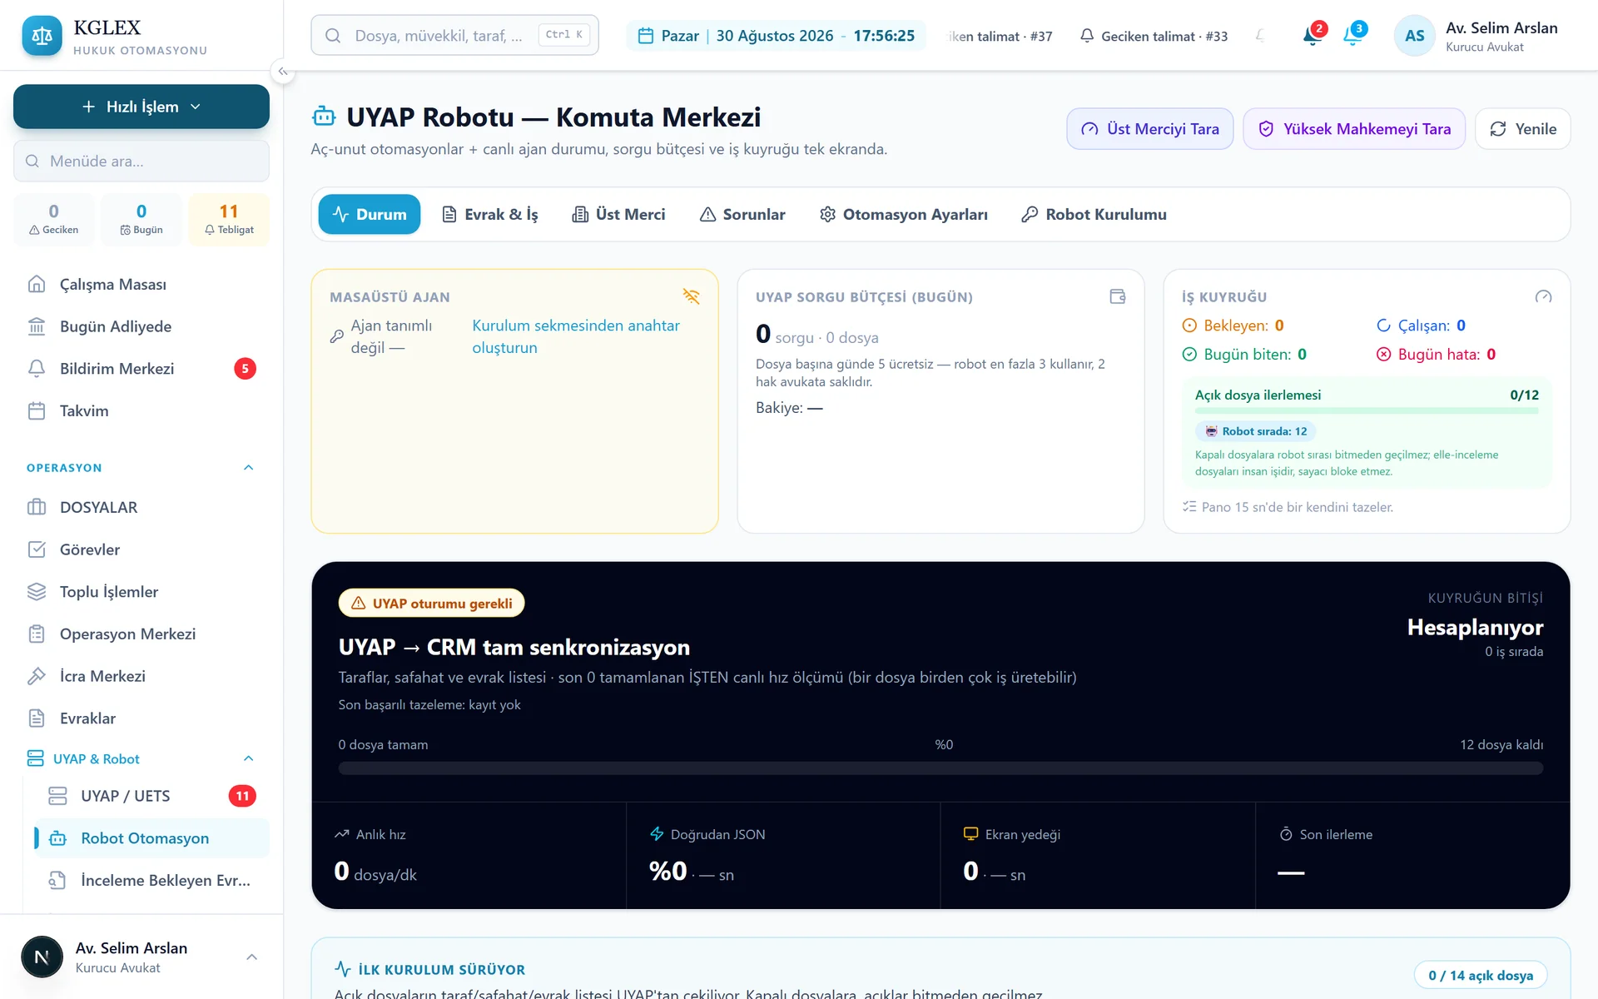Open Toplu İşlemler in the sidebar
1598x999 pixels.
click(141, 592)
